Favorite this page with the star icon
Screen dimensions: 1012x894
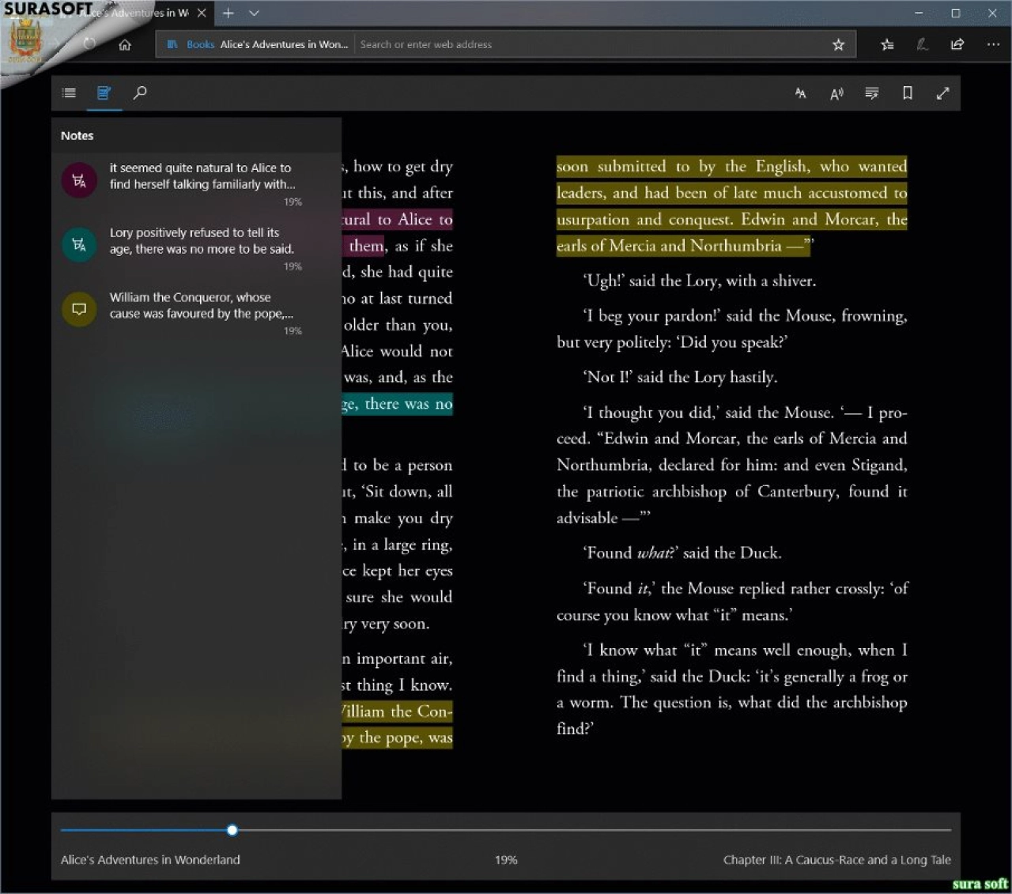click(839, 45)
